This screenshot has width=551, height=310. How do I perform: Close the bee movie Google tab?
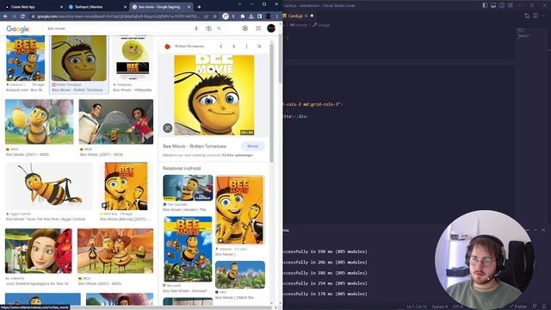point(189,7)
